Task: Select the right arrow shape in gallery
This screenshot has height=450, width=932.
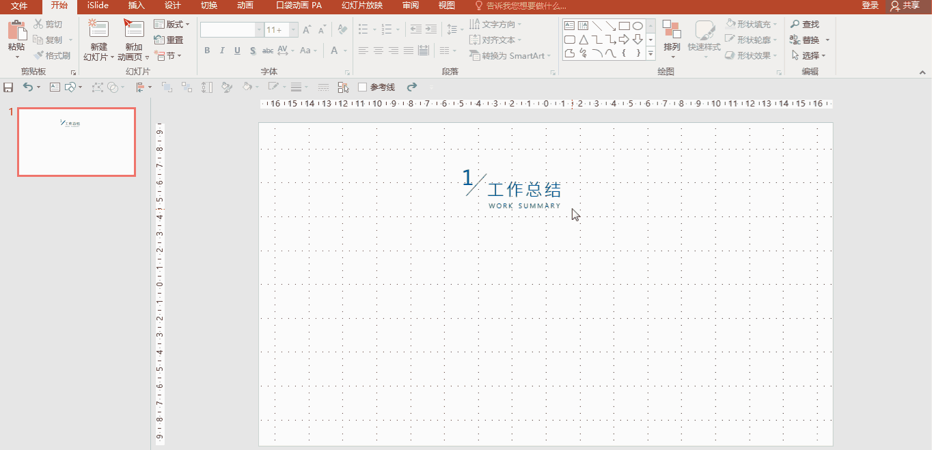Action: click(624, 40)
